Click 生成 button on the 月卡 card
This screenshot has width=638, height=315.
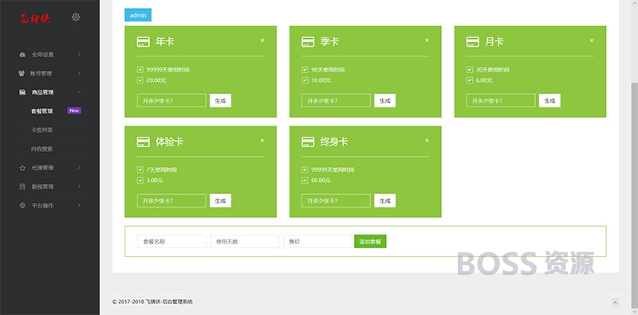click(x=549, y=101)
